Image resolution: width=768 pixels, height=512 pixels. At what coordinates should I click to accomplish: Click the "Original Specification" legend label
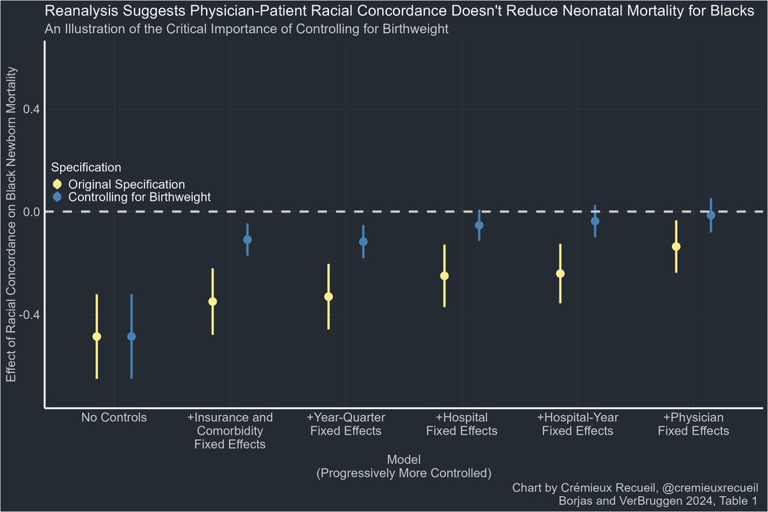pyautogui.click(x=126, y=184)
